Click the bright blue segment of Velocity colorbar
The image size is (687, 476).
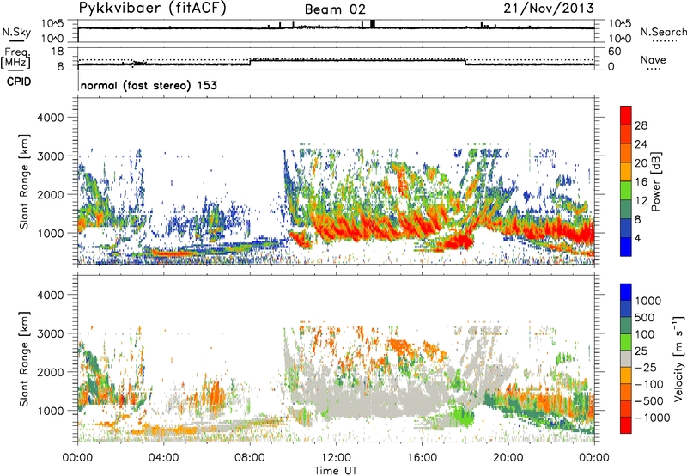(x=626, y=292)
